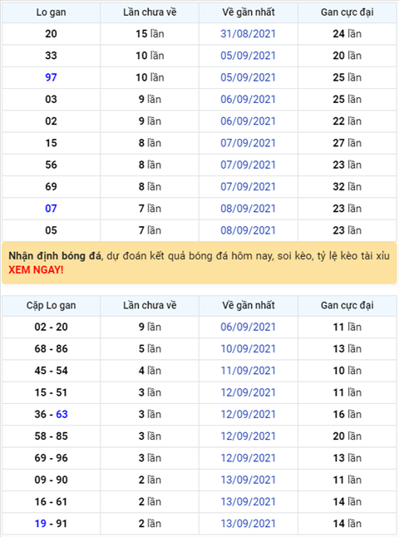Viewport: 399px width, 537px height.
Task: Open the Nhận định bóng đá link
Action: pos(55,256)
